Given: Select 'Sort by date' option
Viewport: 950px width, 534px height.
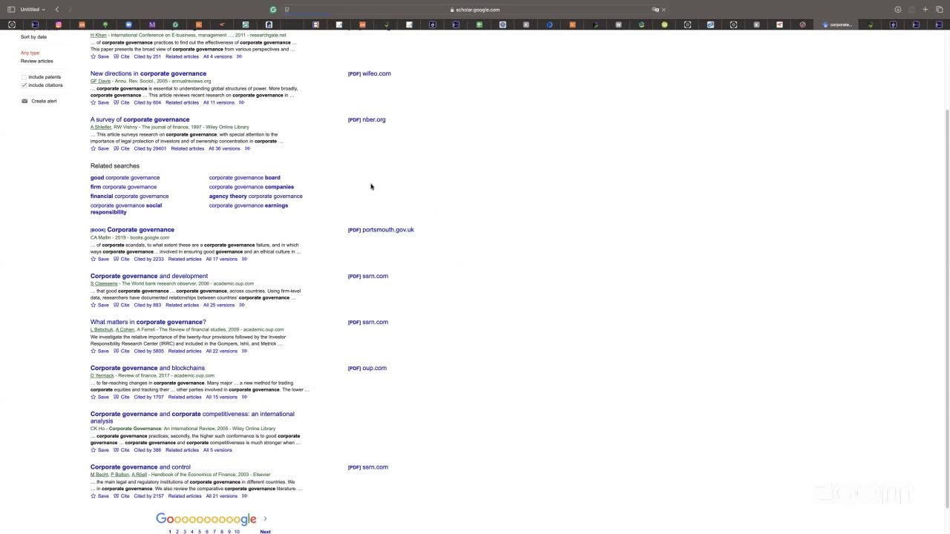Looking at the screenshot, I should tap(33, 36).
